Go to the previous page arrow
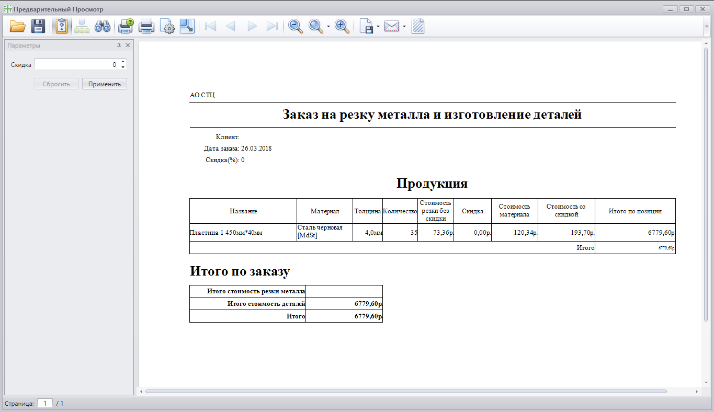714x412 pixels. 231,26
